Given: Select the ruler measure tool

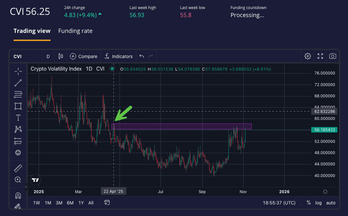Looking at the screenshot, I should click(18, 168).
